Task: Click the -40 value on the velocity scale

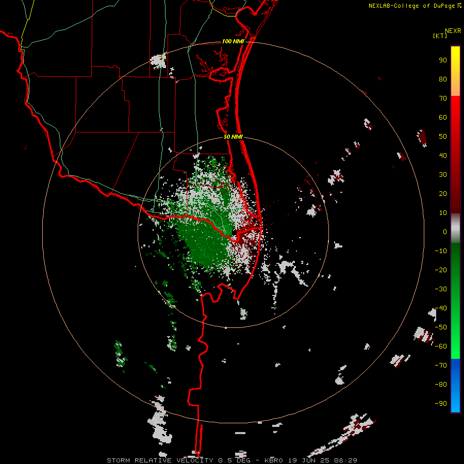Action: pyautogui.click(x=441, y=308)
